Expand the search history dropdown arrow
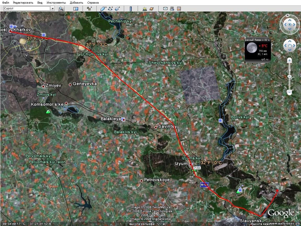The width and height of the screenshot is (301, 226). (x=53, y=8)
